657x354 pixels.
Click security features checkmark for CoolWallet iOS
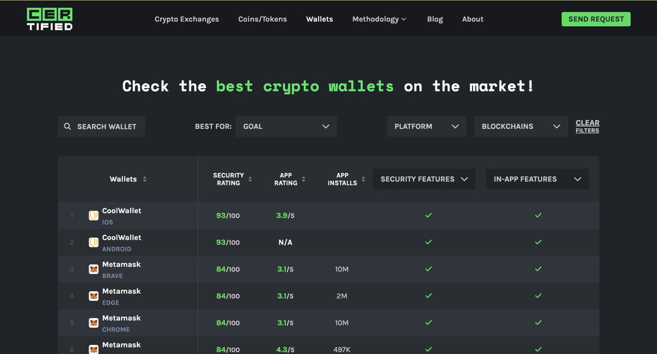(429, 216)
